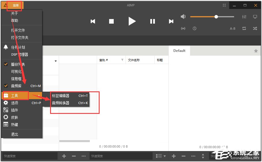Select 音频转换器 from the submenu
This screenshot has height=162, width=262.
click(x=61, y=103)
